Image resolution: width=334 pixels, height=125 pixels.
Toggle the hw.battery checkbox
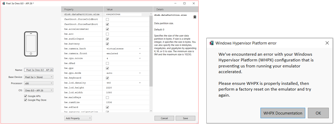107,44
